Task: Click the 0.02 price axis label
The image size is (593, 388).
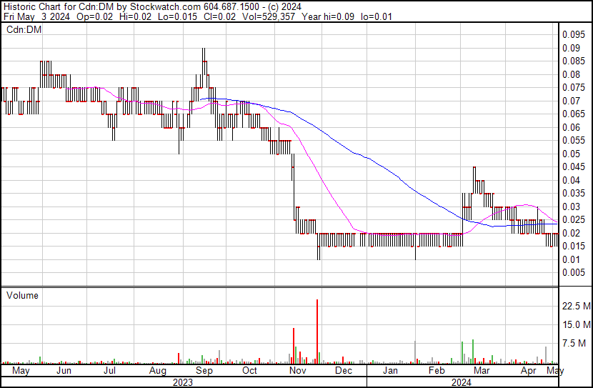Action: 571,234
